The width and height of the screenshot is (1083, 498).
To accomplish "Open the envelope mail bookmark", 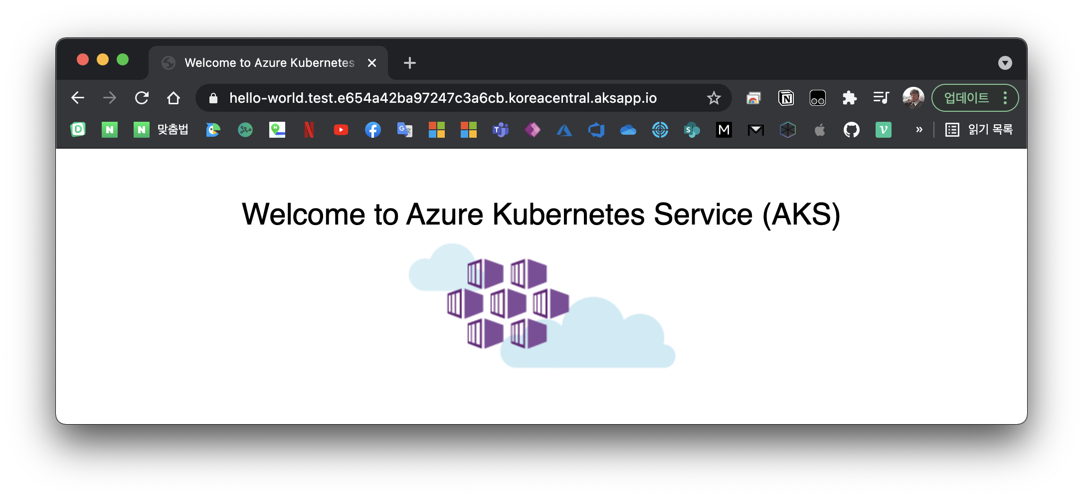I will 756,130.
